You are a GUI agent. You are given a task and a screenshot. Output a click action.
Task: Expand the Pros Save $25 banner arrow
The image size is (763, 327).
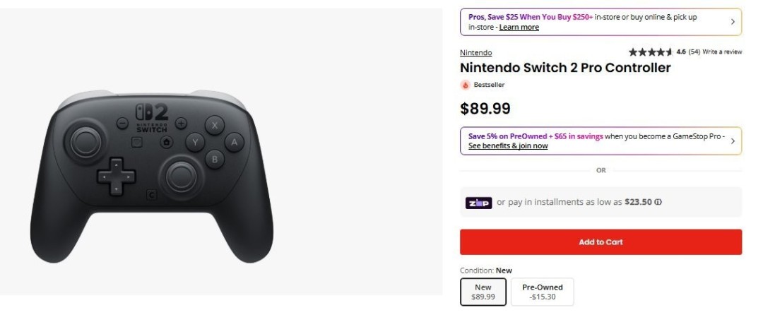(x=733, y=22)
